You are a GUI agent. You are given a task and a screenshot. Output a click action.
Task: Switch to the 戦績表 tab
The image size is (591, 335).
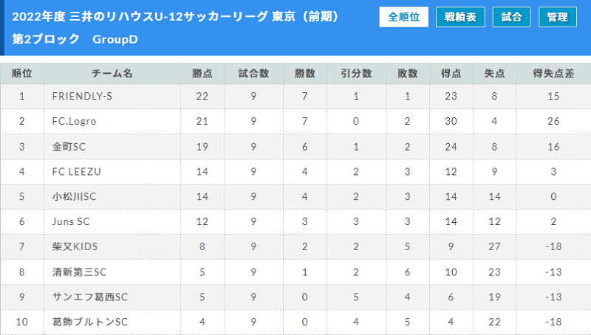460,17
